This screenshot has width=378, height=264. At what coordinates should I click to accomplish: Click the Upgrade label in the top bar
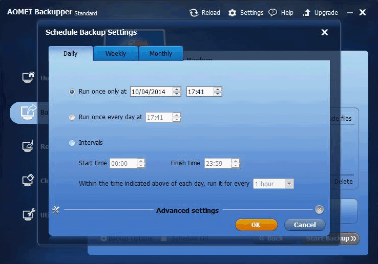click(326, 12)
